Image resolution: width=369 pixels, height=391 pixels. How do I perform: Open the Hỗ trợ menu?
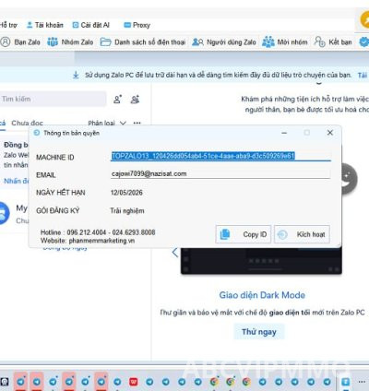[8, 25]
